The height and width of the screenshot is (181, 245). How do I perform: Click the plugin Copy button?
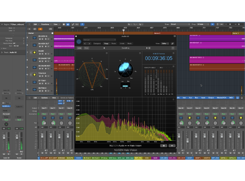click(106, 44)
